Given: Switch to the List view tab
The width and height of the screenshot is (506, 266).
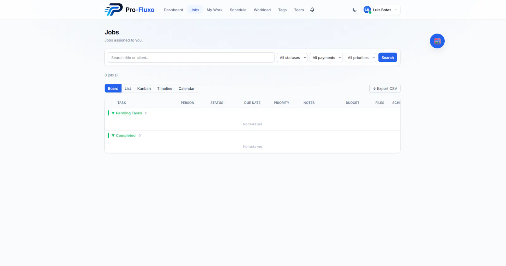Looking at the screenshot, I should click(128, 88).
